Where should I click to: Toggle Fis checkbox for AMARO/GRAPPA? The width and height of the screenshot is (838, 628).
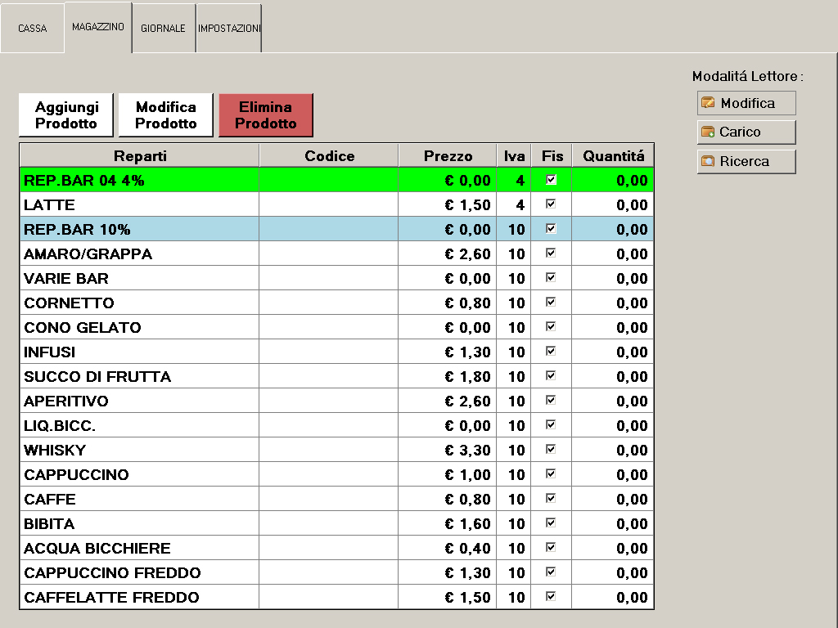[551, 253]
